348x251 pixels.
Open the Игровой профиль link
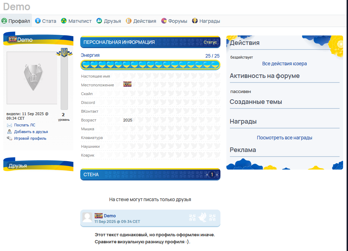[30, 138]
